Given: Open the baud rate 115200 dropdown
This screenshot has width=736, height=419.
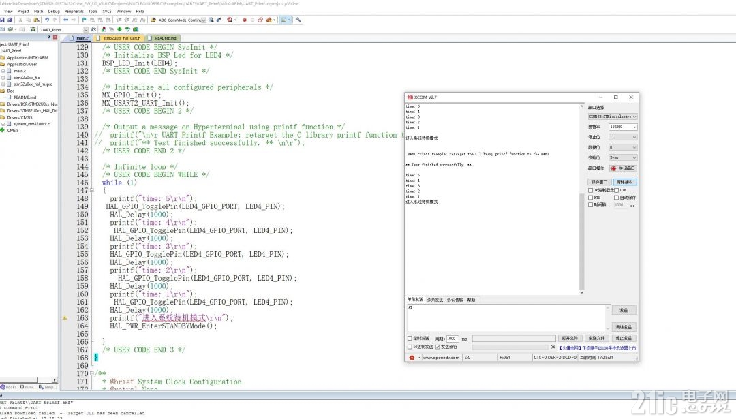Looking at the screenshot, I should point(623,127).
